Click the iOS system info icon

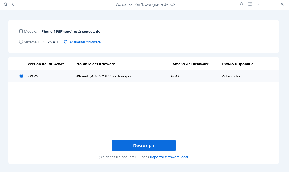pos(21,42)
